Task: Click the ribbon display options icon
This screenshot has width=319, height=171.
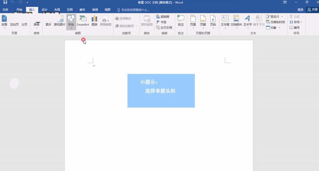Action: 285,2
